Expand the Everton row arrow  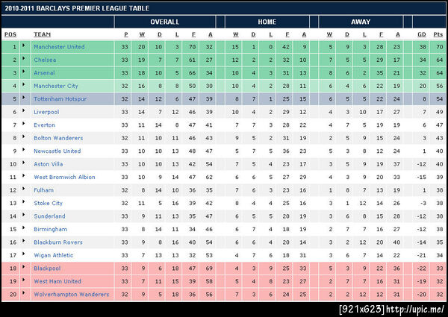point(24,125)
